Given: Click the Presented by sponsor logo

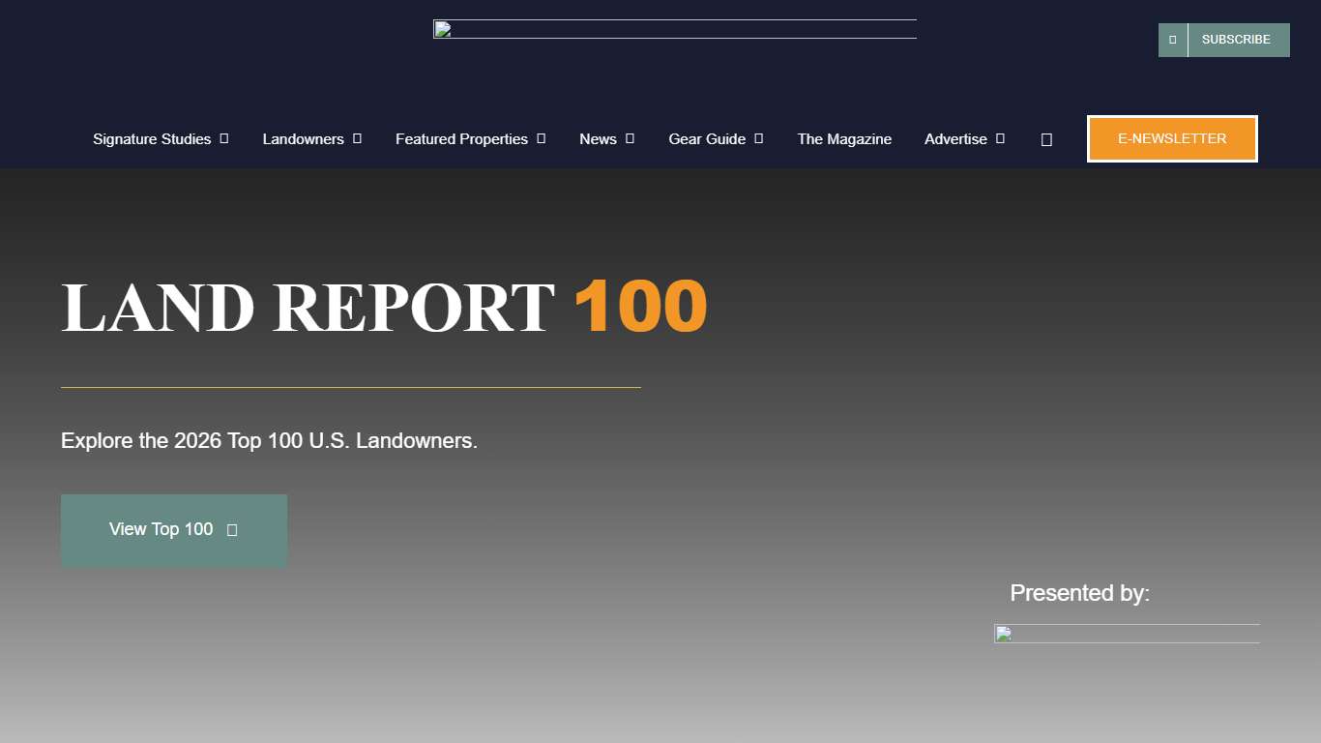Looking at the screenshot, I should tap(1126, 634).
